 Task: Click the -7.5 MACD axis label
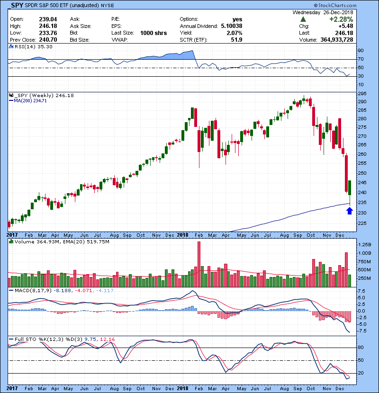(x=361, y=331)
